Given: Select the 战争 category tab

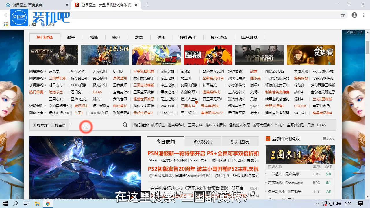Looking at the screenshot, I should [x=71, y=37].
